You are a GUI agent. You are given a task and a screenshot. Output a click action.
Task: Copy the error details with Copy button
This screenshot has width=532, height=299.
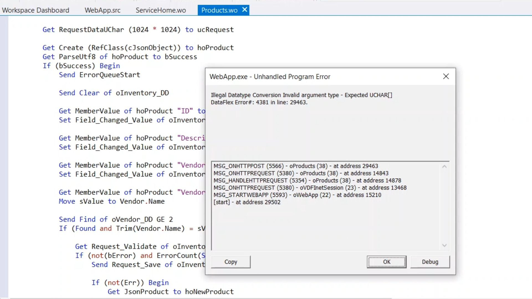tap(231, 262)
